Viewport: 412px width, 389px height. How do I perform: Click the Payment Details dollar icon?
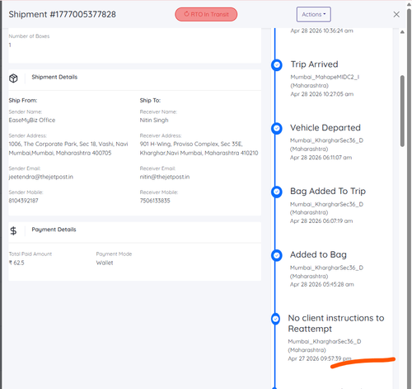click(13, 230)
